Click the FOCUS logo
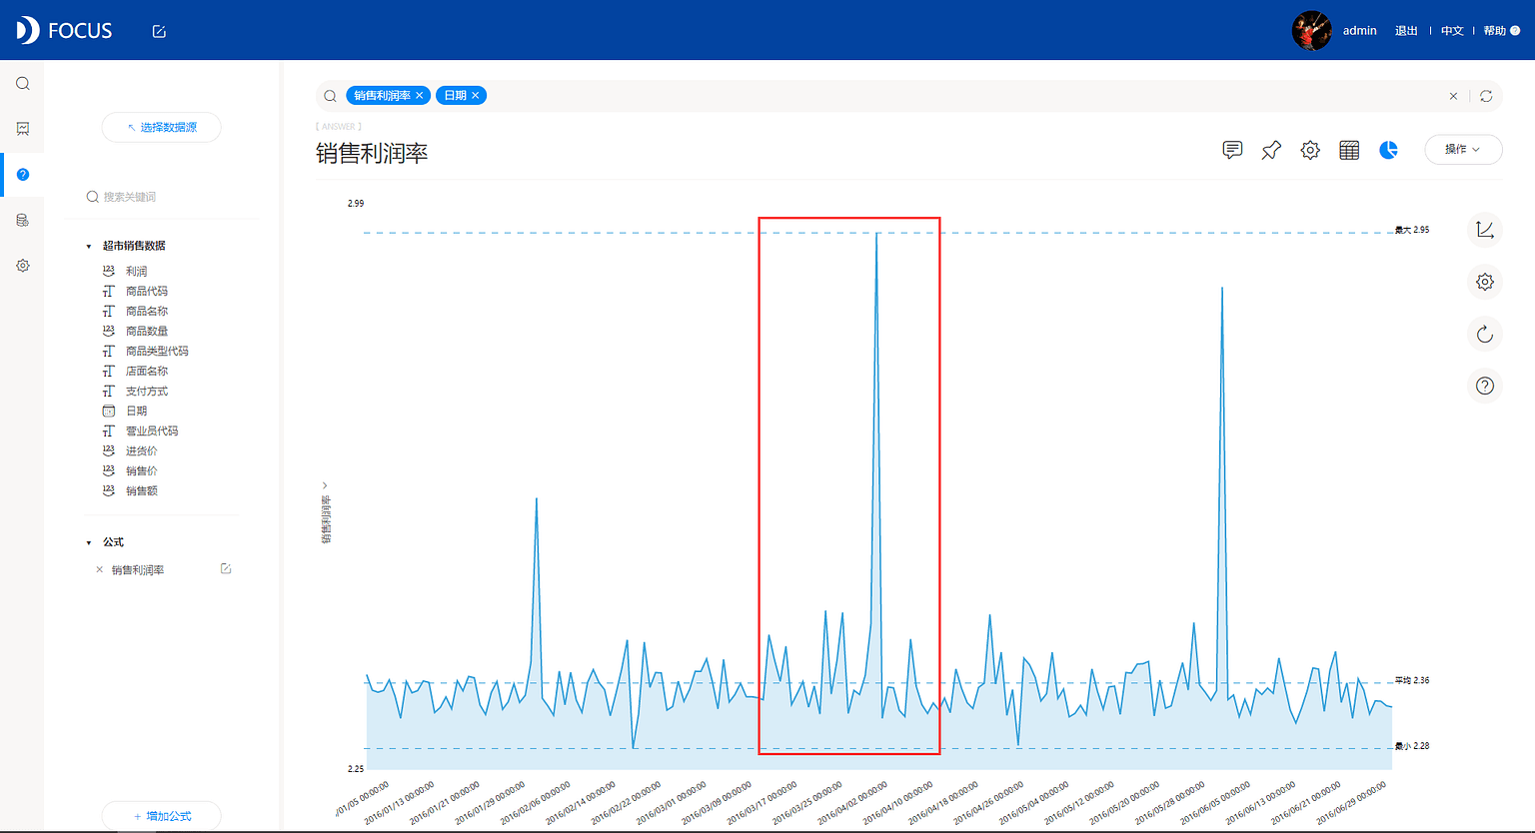This screenshot has height=833, width=1535. (x=64, y=30)
